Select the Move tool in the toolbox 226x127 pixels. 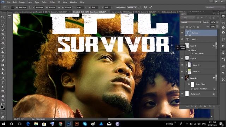[3, 17]
